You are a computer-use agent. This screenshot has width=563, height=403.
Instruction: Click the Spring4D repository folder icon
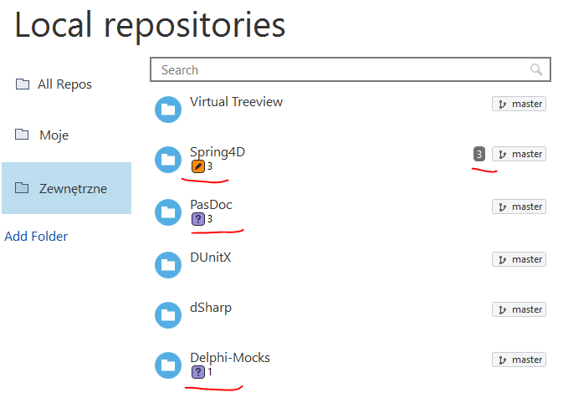168,160
